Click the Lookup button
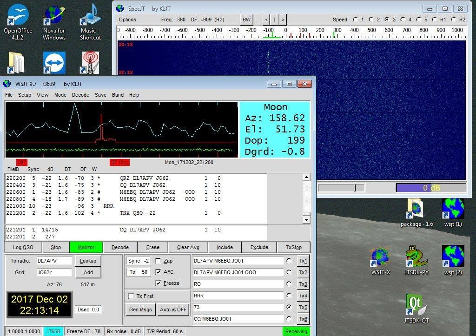 point(88,261)
